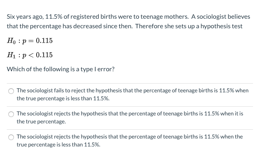Click third answer's line "true percentage is less than 11.5%"
The height and width of the screenshot is (160, 259).
[x=58, y=144]
